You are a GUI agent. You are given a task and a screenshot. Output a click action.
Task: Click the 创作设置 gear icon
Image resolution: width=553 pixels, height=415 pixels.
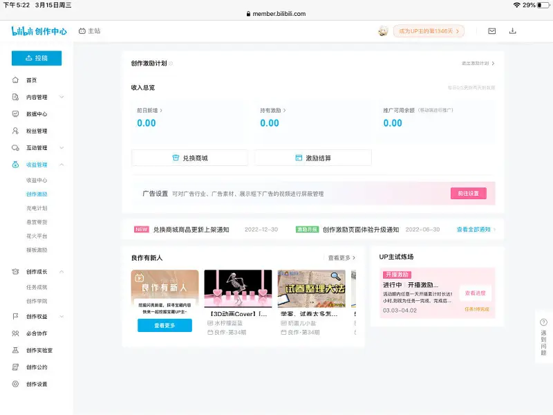click(15, 384)
